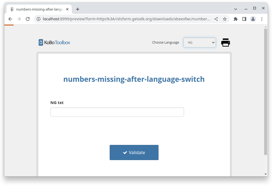Open the tab search chevron
This screenshot has width=272, height=185.
[x=236, y=9]
